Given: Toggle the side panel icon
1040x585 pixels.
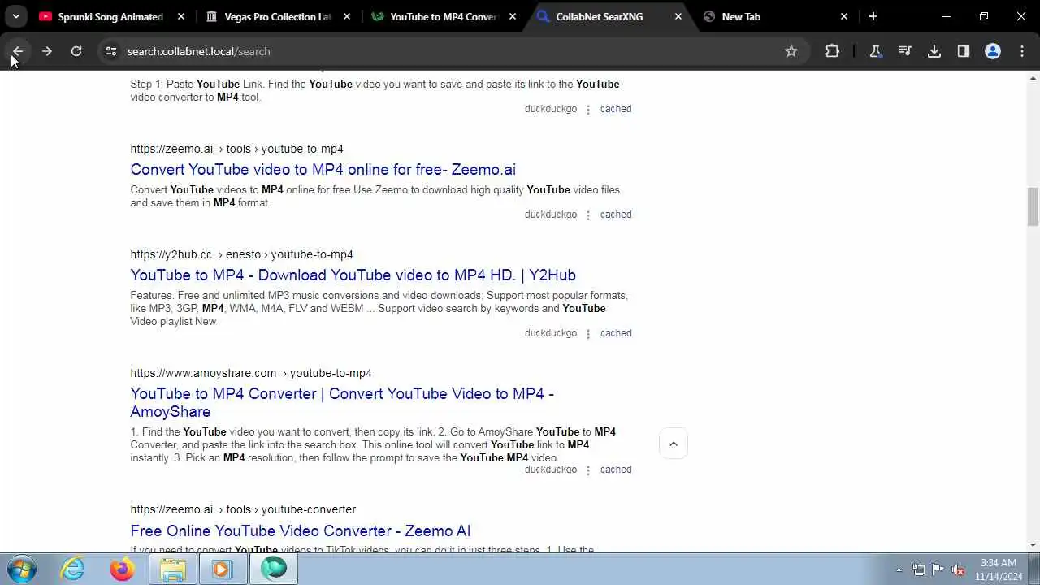Looking at the screenshot, I should 964,51.
